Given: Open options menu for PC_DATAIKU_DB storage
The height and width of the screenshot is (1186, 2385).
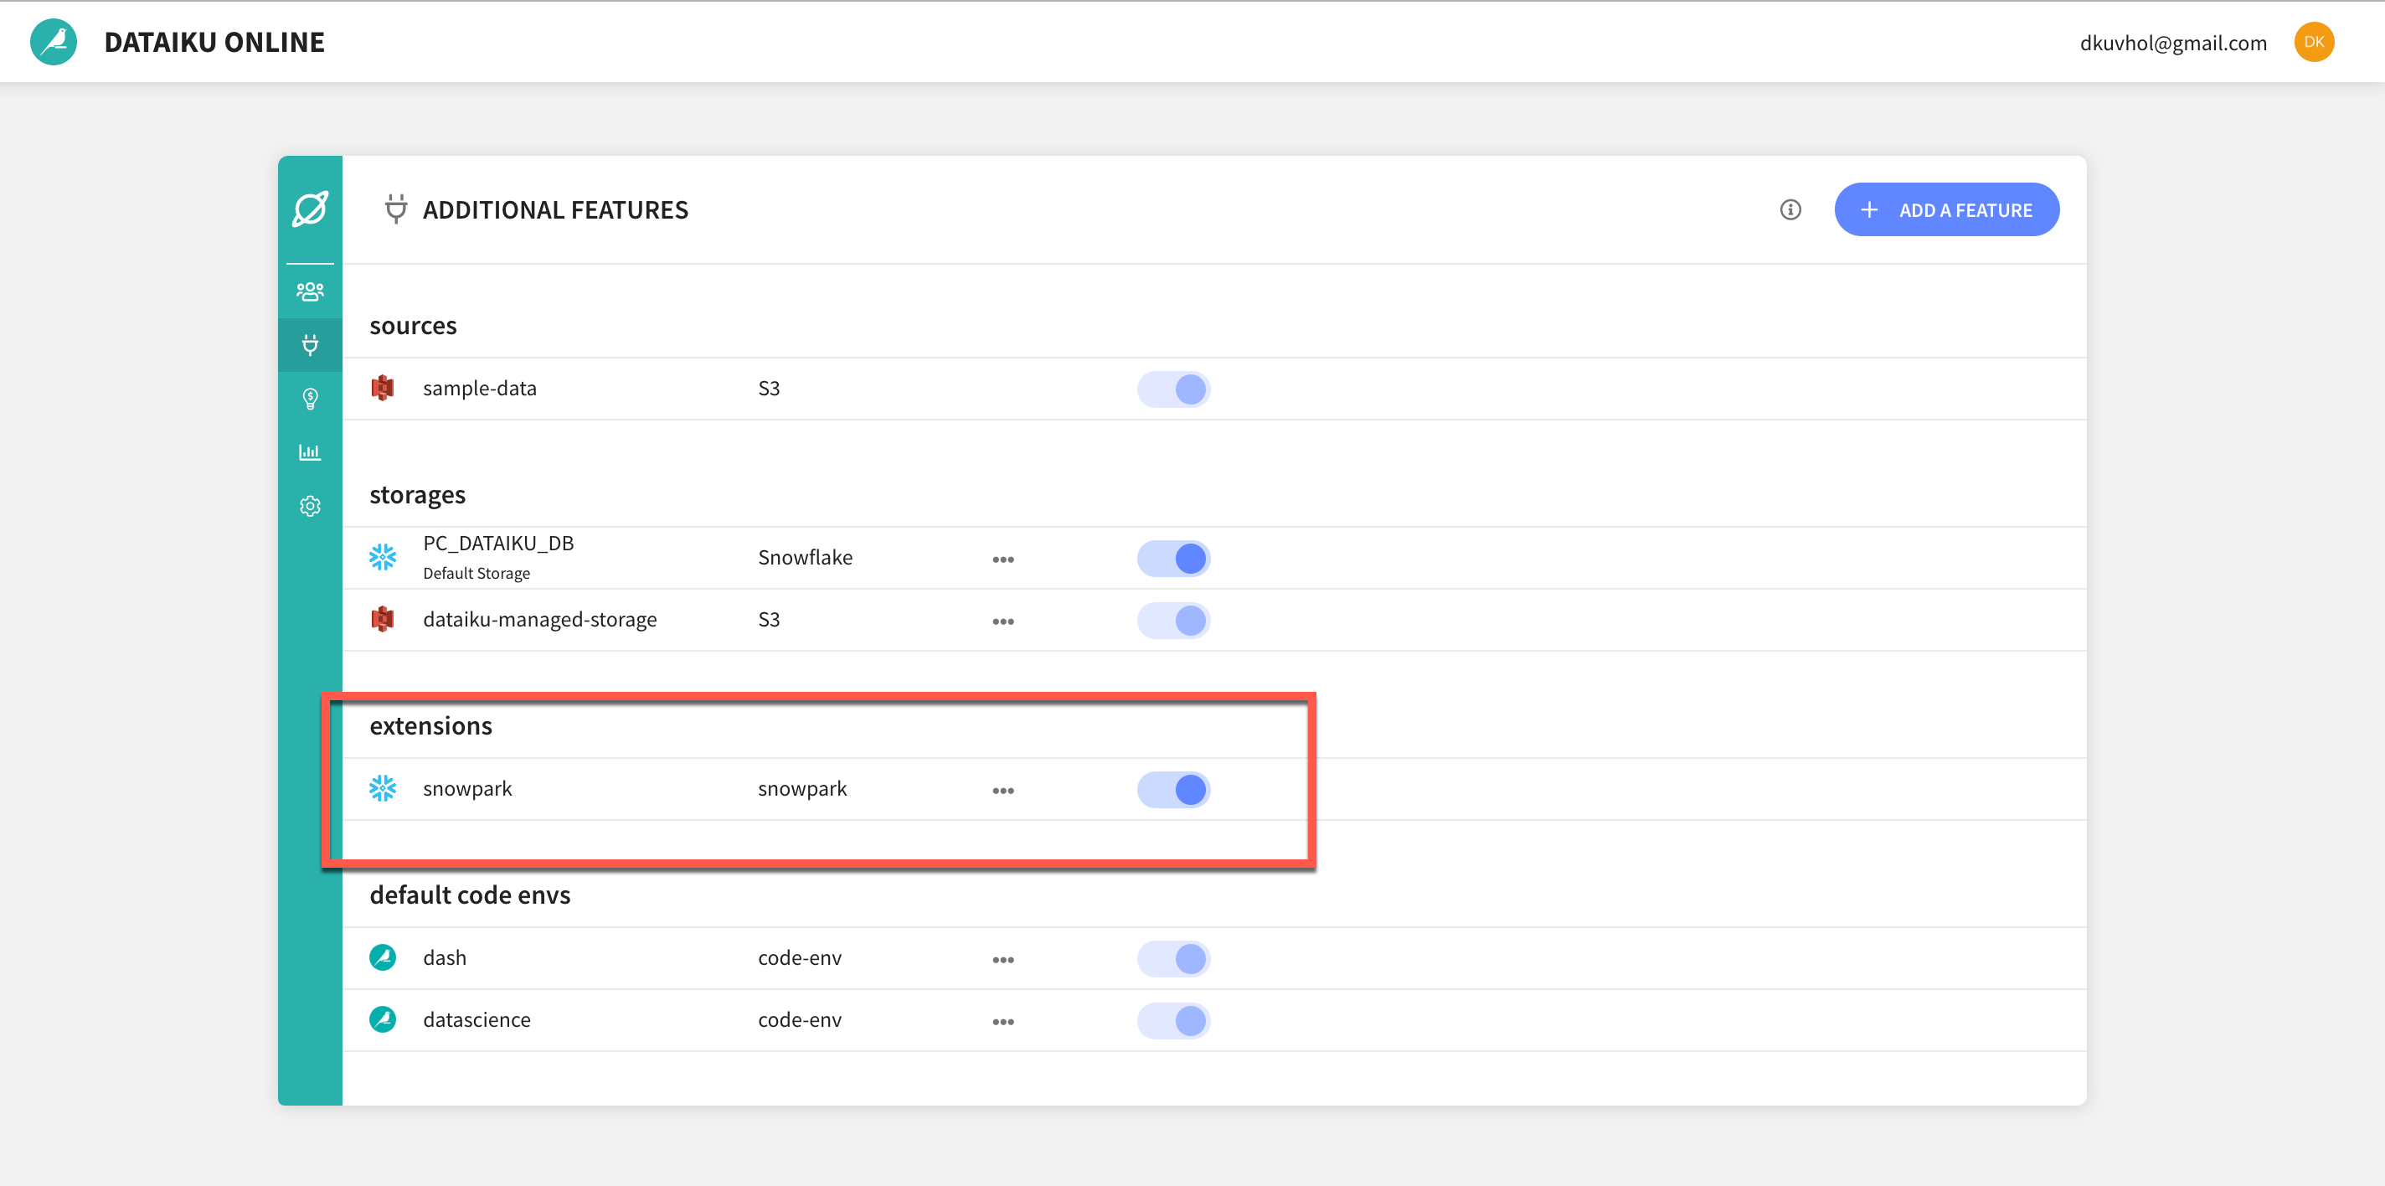Looking at the screenshot, I should pyautogui.click(x=1002, y=559).
